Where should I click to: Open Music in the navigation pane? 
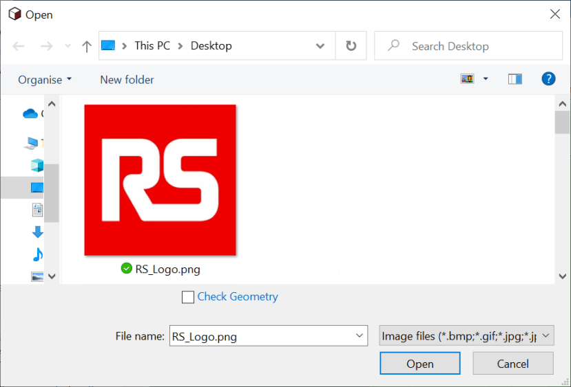[37, 254]
